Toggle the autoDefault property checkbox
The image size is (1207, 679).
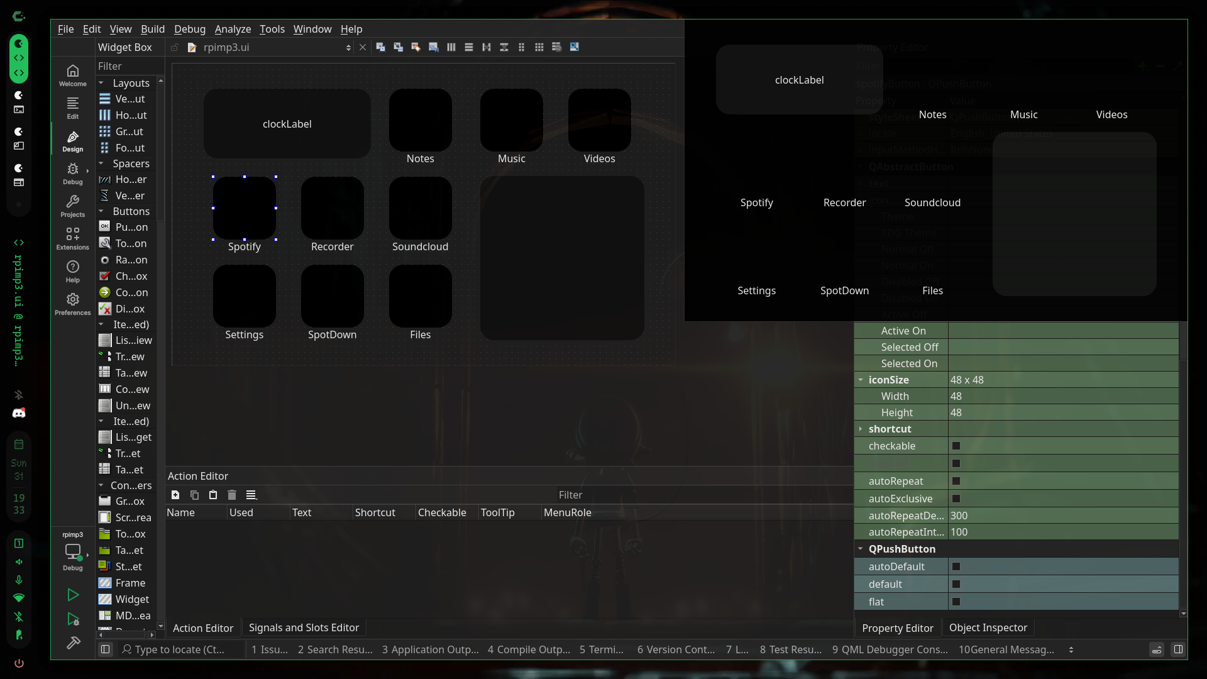956,566
